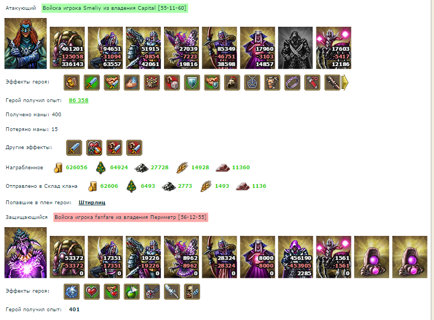This screenshot has width=434, height=320.
Task: Click the red heart defender effect icon
Action: pos(92,292)
